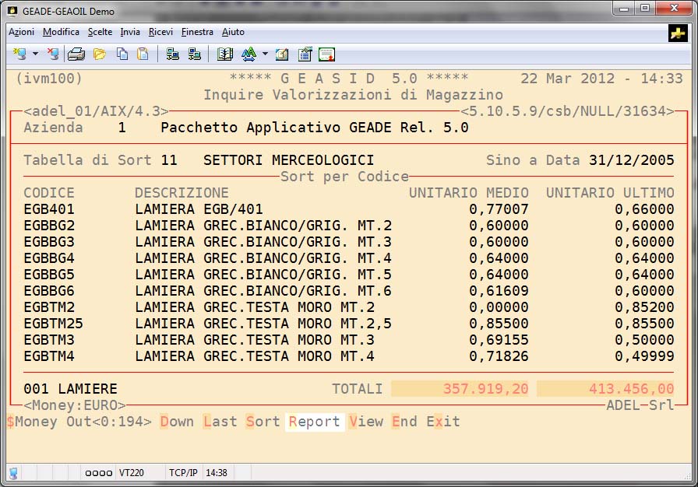Click the Exit command in terminal
Screen dimensions: 698x487
(x=443, y=422)
